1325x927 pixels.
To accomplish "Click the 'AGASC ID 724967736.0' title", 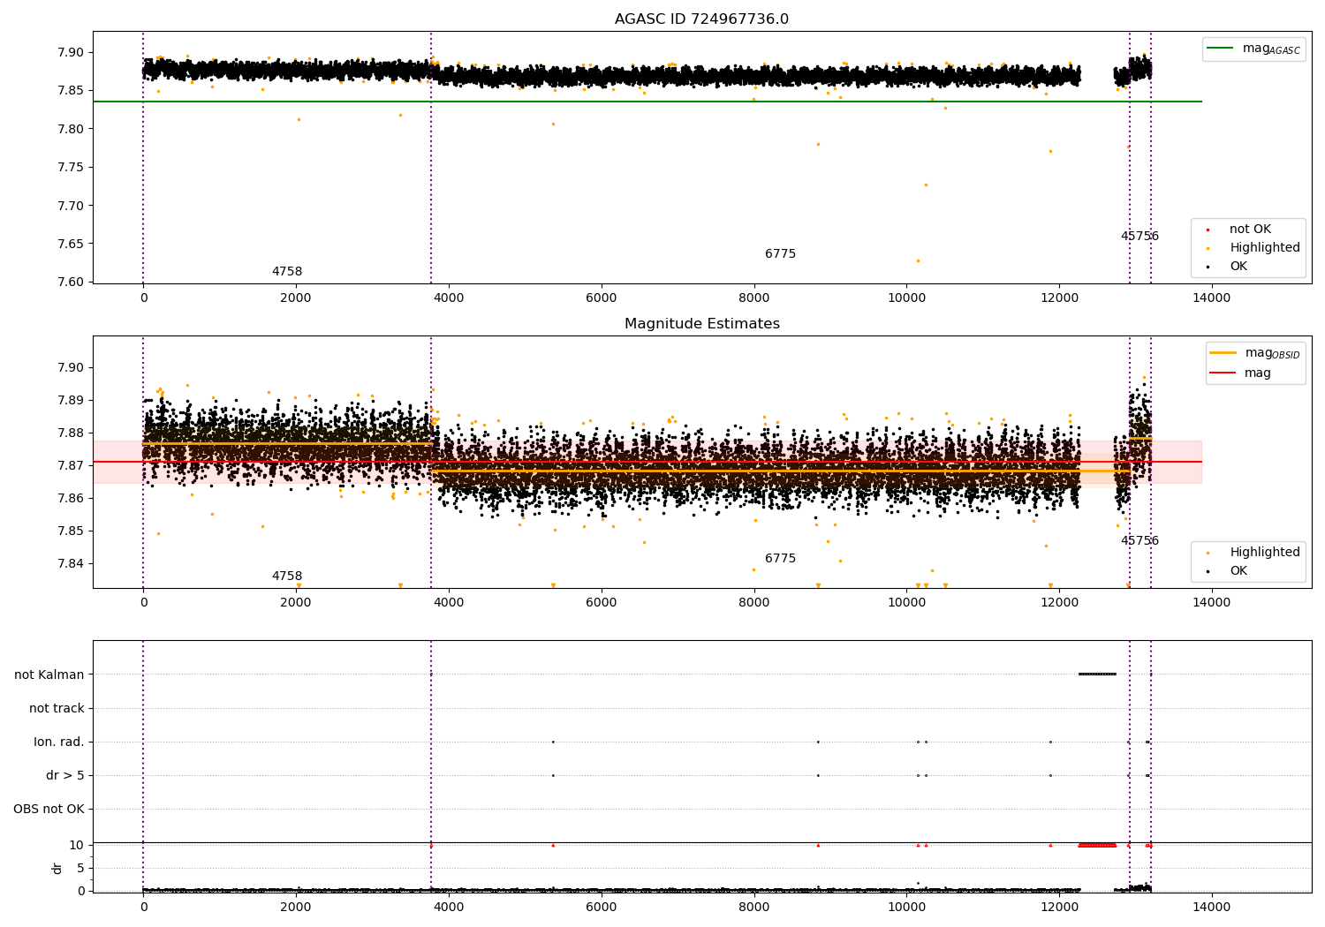I will pyautogui.click(x=701, y=19).
